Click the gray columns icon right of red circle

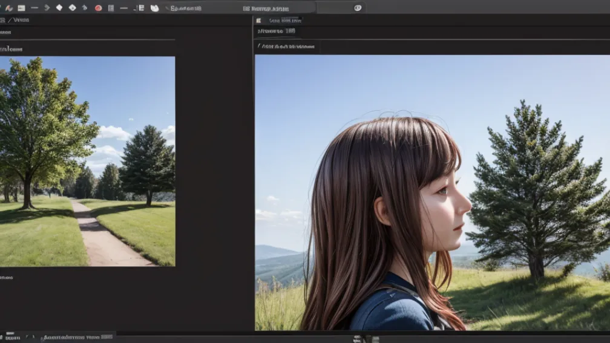tap(111, 8)
